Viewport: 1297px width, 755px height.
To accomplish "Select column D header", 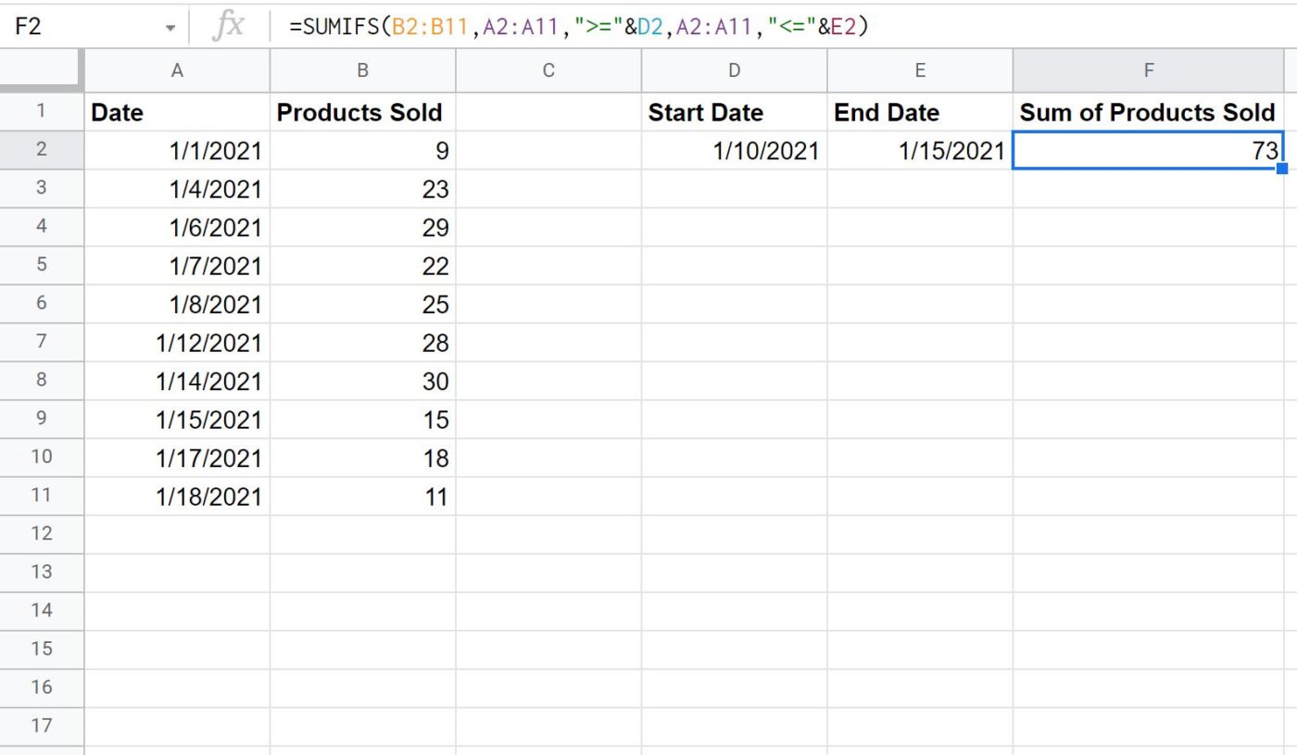I will point(734,71).
